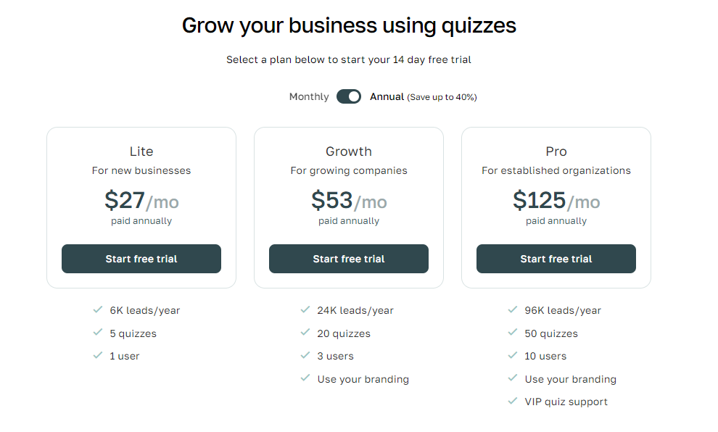Select the checkmark next to '5 quizzes'
This screenshot has height=432, width=718.
pyautogui.click(x=98, y=333)
